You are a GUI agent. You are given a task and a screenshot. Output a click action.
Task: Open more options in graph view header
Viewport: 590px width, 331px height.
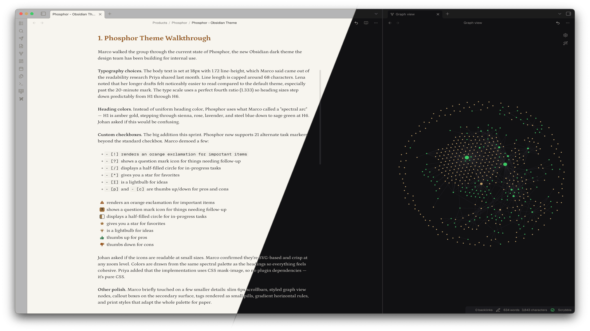[x=568, y=23]
